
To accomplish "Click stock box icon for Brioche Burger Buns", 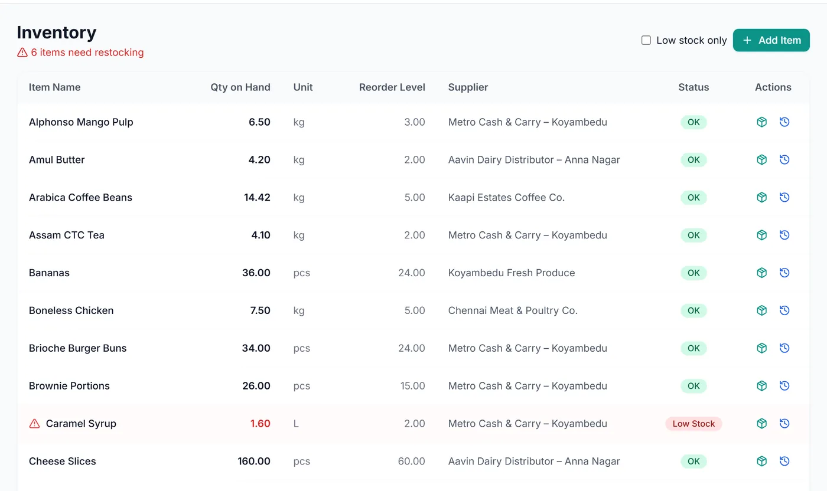I will click(762, 348).
